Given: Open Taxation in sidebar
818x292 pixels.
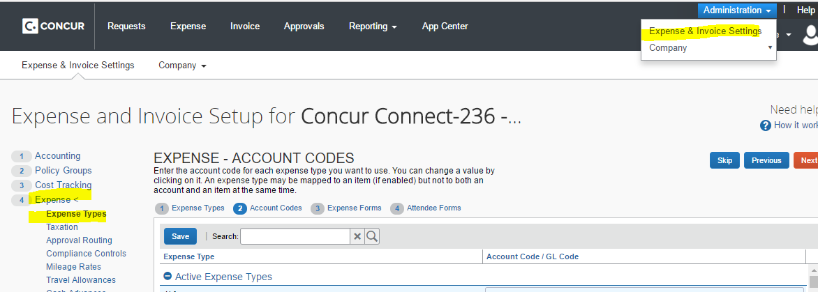Looking at the screenshot, I should point(62,227).
